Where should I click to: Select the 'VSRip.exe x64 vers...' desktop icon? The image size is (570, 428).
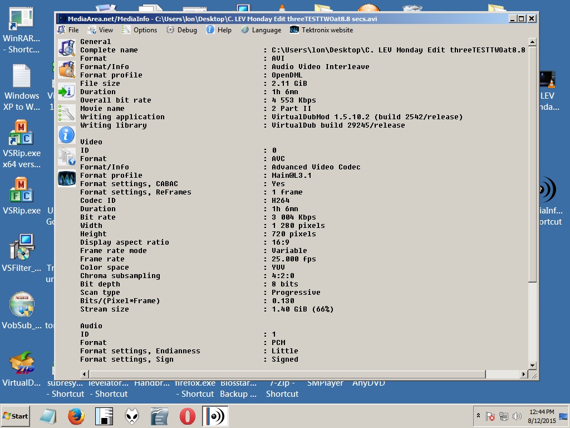tap(22, 144)
